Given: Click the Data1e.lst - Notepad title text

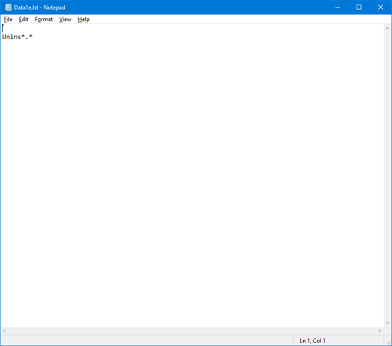Looking at the screenshot, I should point(39,8).
